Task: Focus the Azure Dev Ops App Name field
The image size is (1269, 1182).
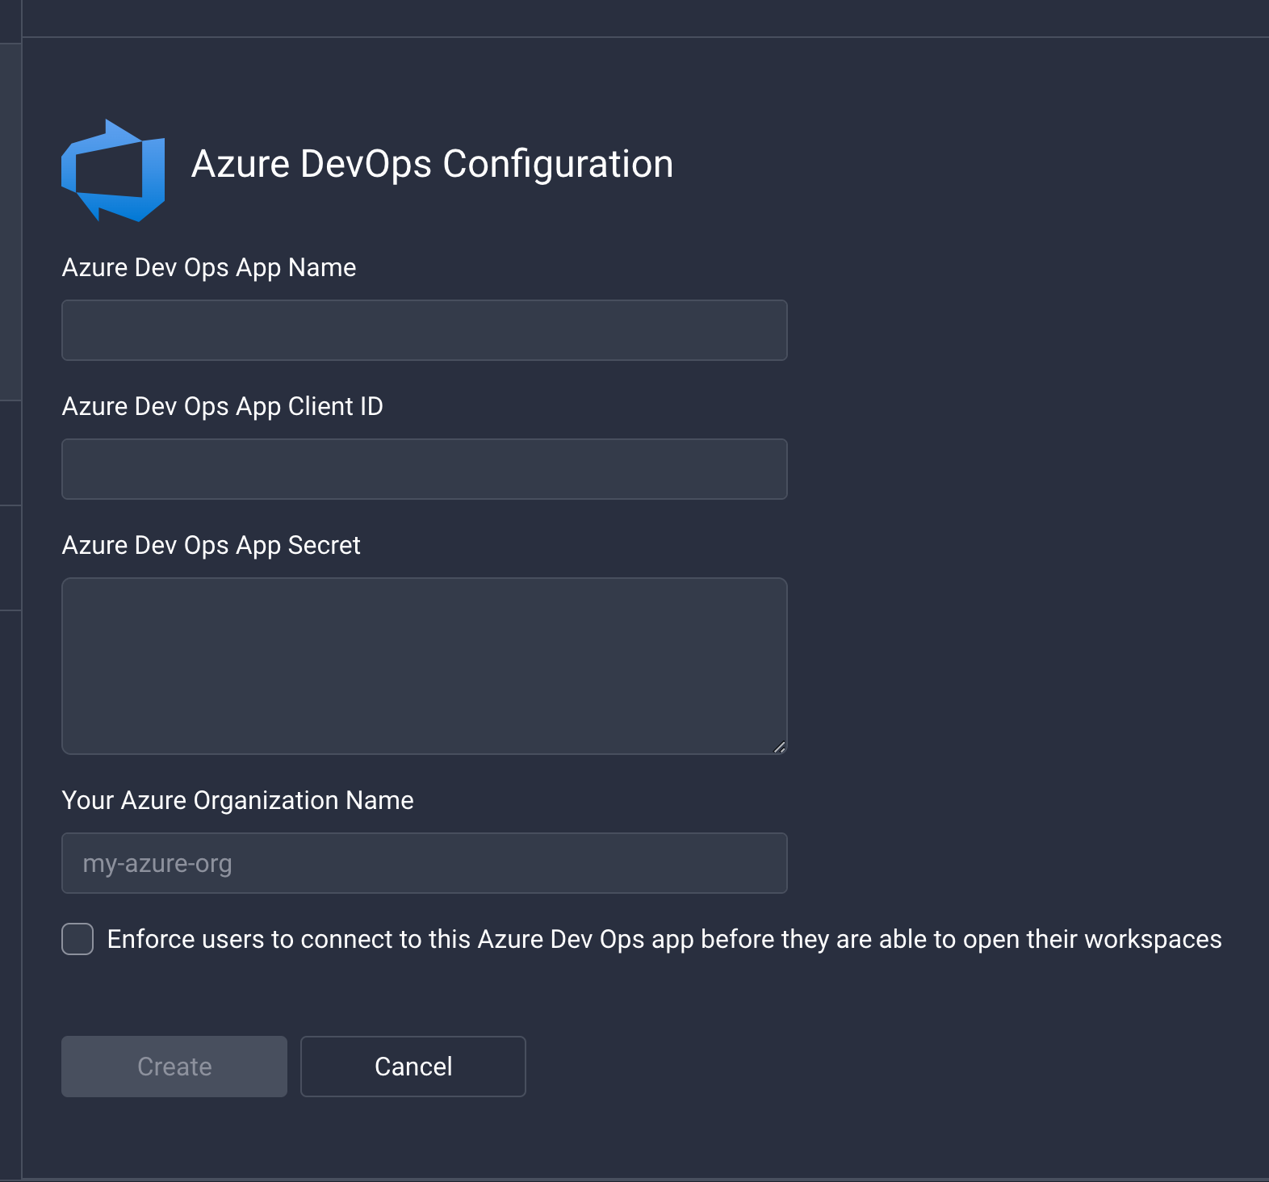Action: [x=425, y=330]
